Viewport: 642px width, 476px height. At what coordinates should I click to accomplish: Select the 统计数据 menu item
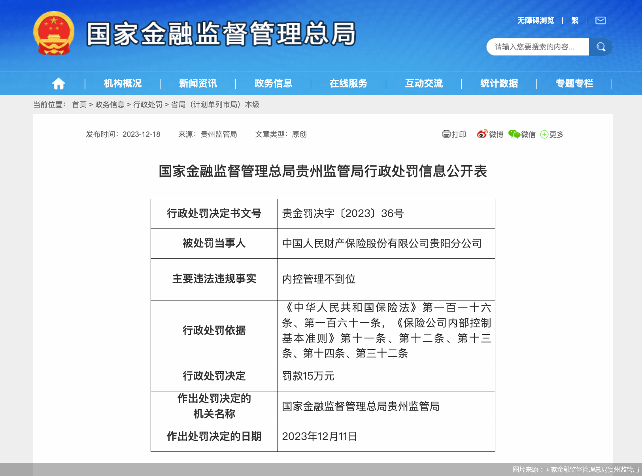click(498, 83)
